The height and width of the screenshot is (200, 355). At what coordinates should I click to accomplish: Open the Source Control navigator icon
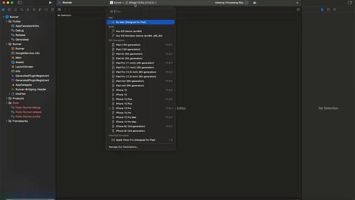(x=9, y=10)
